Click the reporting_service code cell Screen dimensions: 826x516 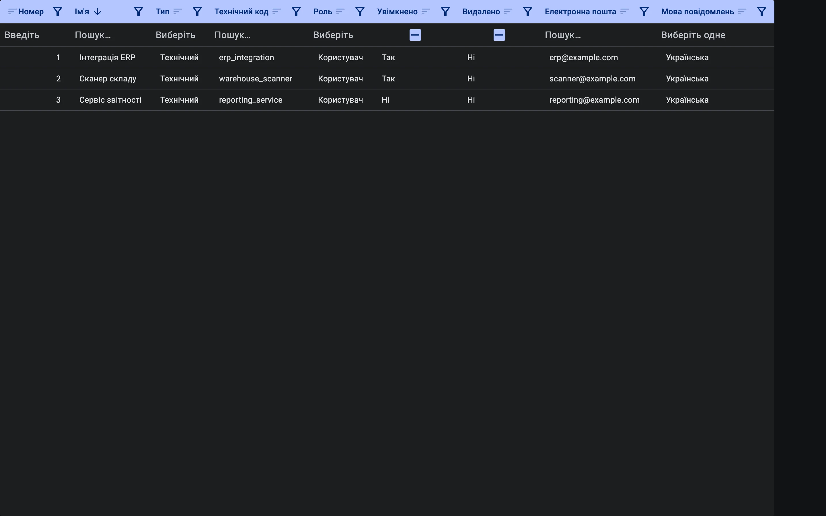point(251,100)
